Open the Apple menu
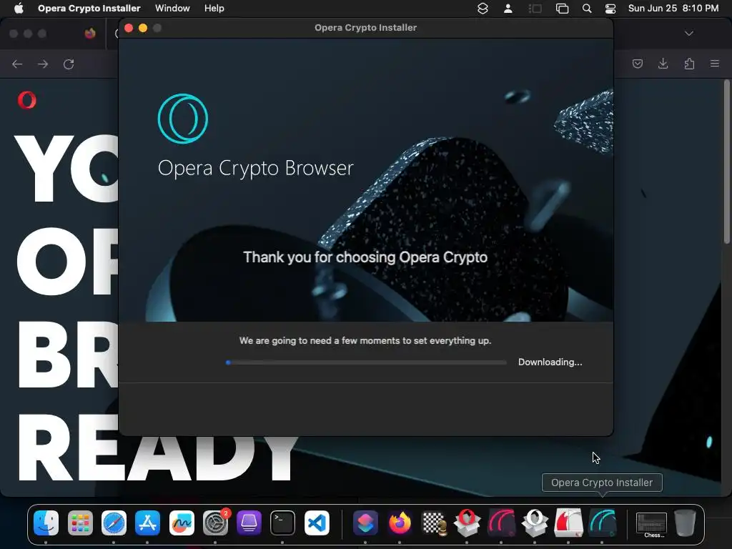The width and height of the screenshot is (732, 549). [19, 9]
